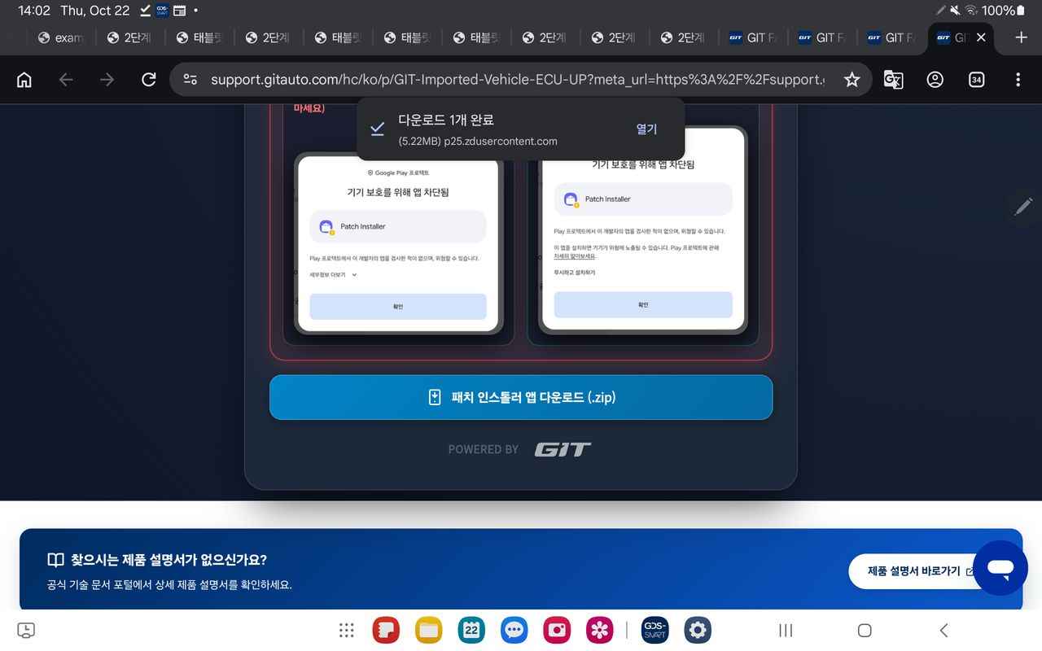This screenshot has width=1042, height=651.
Task: Click the address bar URL field
Action: pos(517,80)
